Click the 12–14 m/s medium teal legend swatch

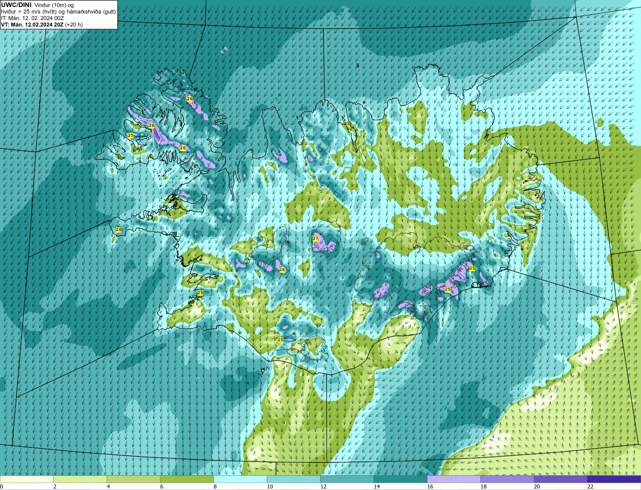pos(347,479)
